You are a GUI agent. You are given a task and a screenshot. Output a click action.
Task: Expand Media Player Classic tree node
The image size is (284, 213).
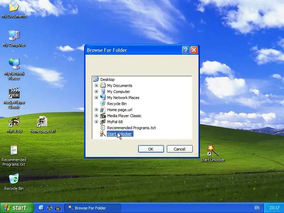tap(96, 116)
